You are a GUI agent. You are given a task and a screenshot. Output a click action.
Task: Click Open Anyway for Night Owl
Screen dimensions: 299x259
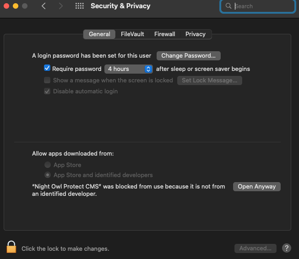256,187
